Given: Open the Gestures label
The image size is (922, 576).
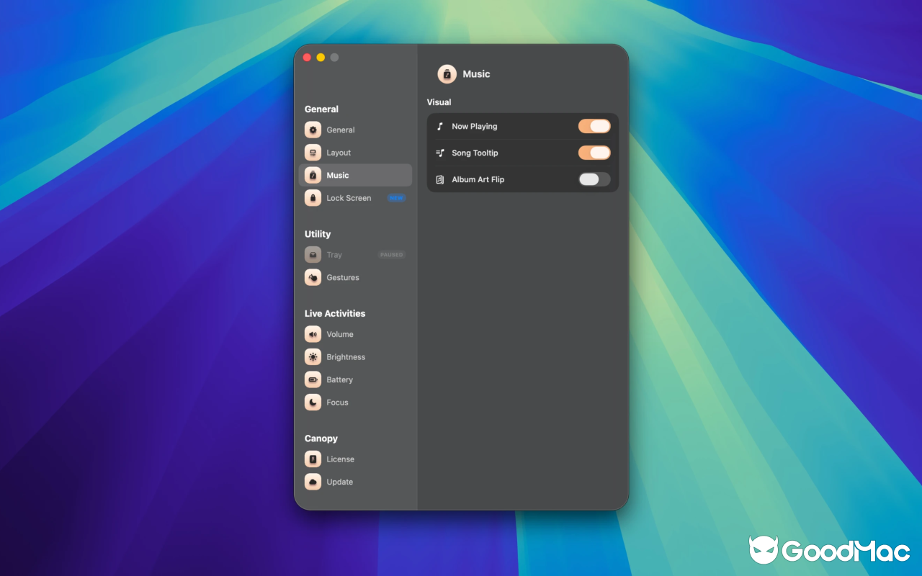Looking at the screenshot, I should (343, 278).
